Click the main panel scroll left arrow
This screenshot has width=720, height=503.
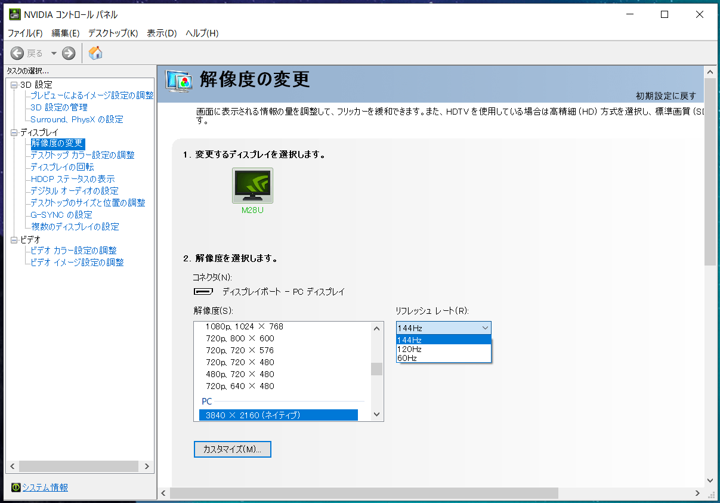click(164, 493)
